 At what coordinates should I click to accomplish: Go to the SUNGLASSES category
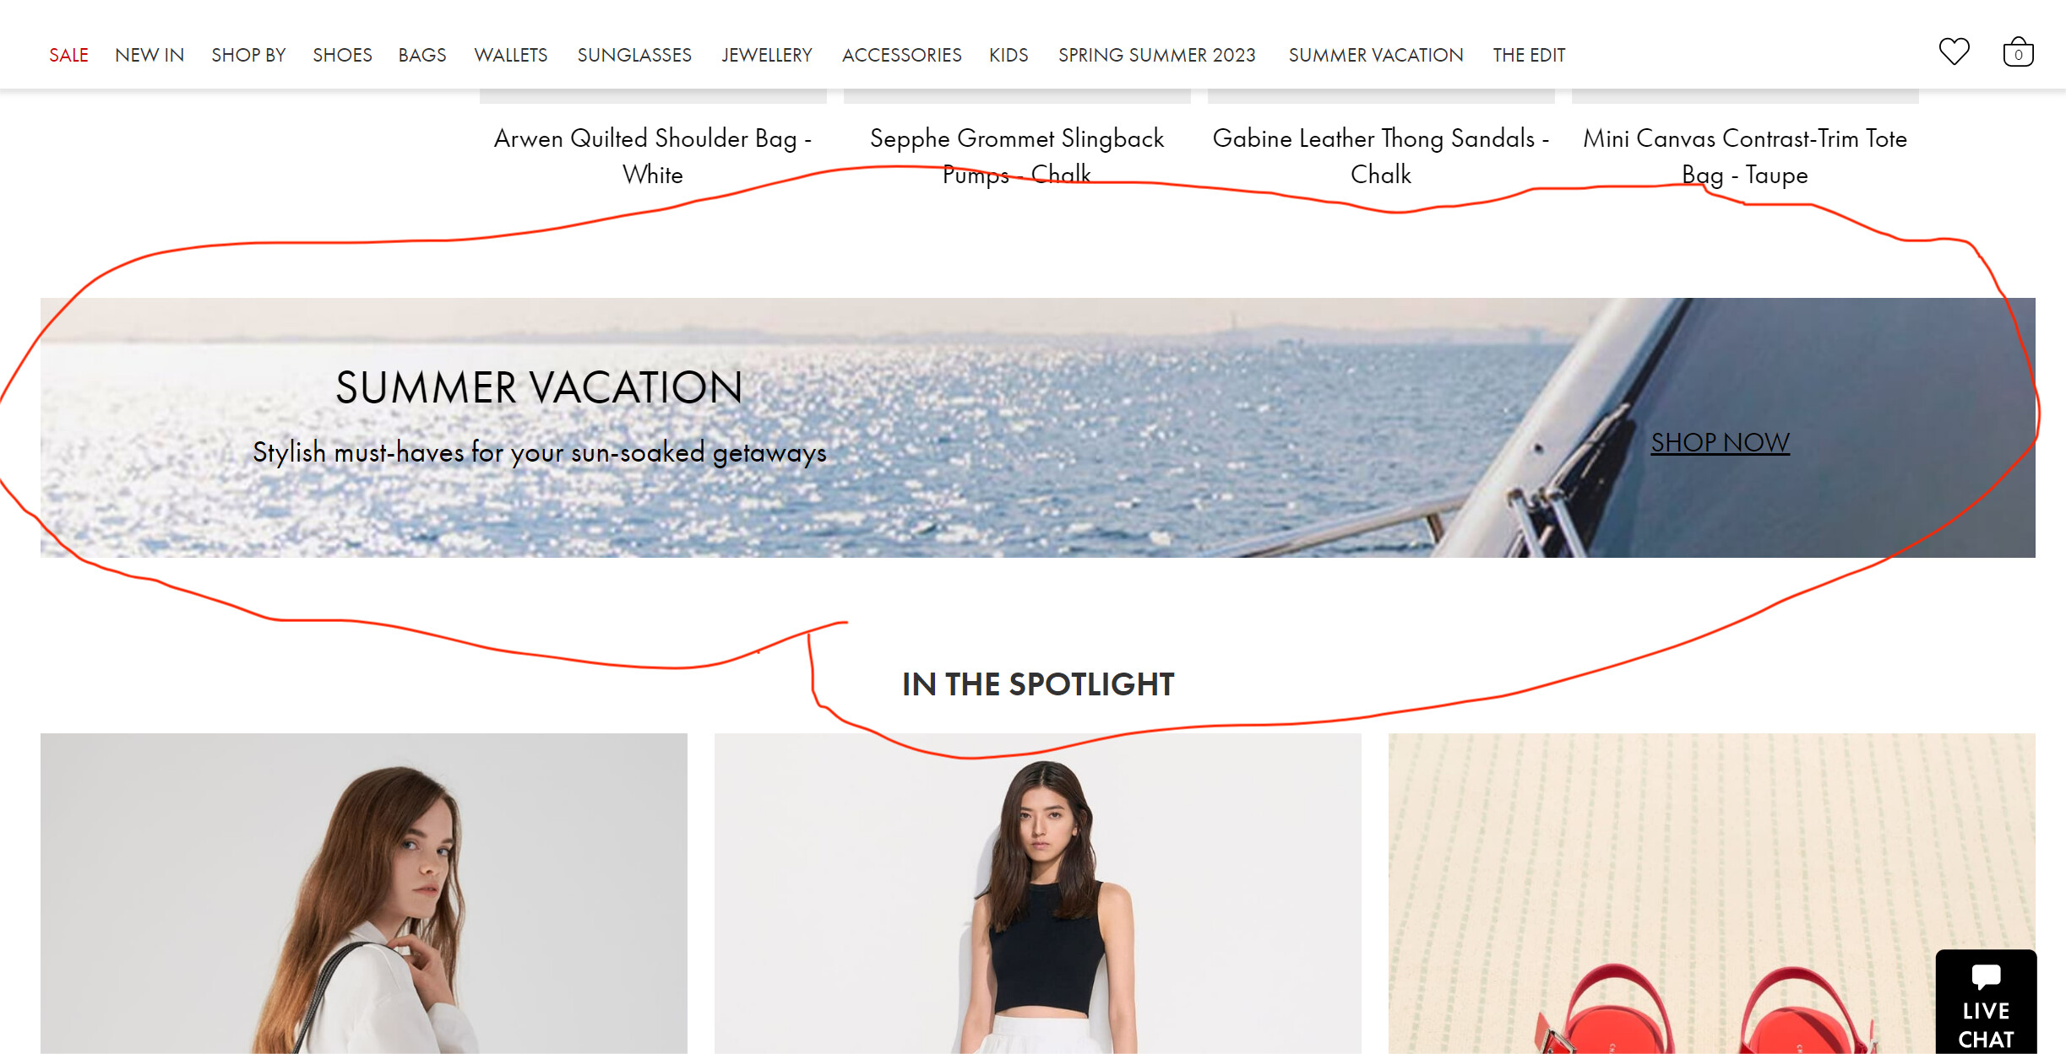634,55
